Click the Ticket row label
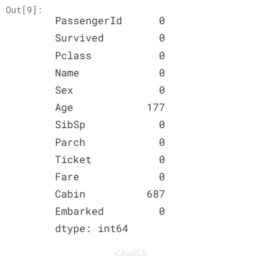Screen dimensions: 262x261 [x=73, y=160]
